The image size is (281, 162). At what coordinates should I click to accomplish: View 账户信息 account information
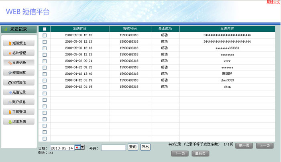click(x=18, y=102)
